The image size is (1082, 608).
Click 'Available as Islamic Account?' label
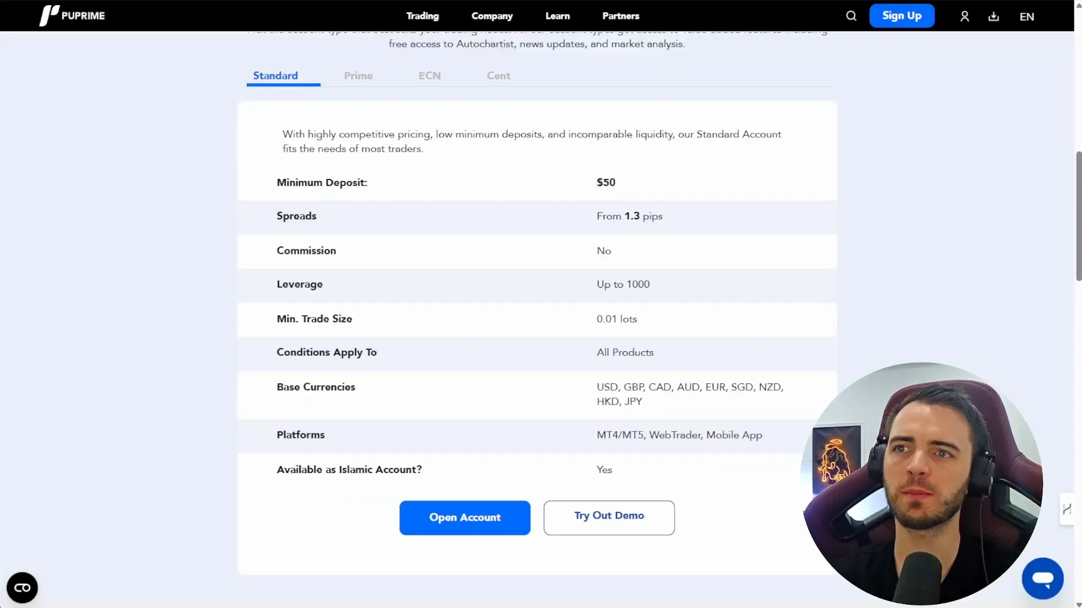coord(349,470)
